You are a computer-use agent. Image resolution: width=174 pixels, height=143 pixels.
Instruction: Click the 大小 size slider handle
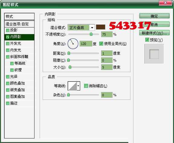[70, 67]
